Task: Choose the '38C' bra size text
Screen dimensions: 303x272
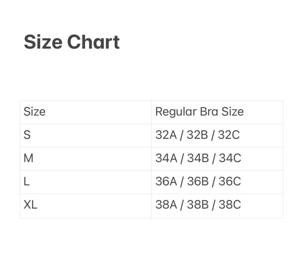Action: coord(230,205)
